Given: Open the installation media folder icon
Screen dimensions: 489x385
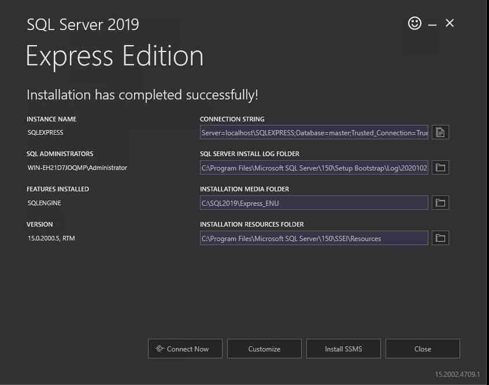Looking at the screenshot, I should 440,202.
